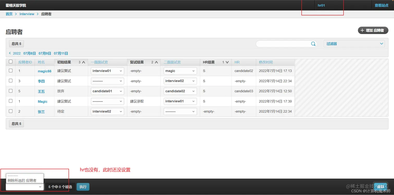Click the top 总共 5 count button
This screenshot has height=195, width=394.
click(16, 44)
